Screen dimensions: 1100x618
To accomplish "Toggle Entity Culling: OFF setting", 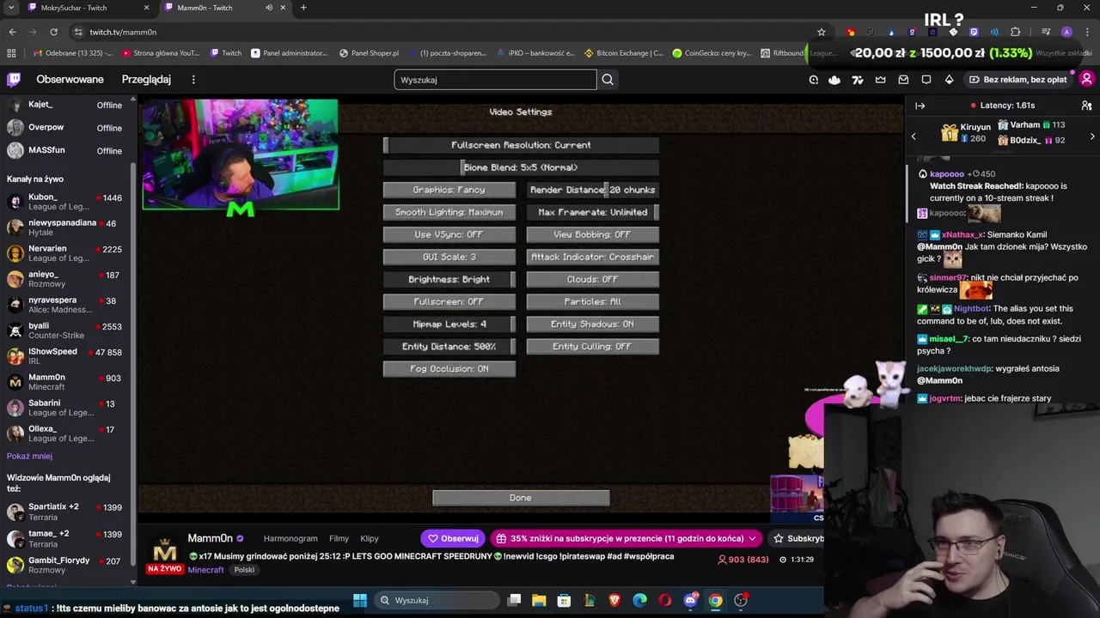I will [593, 346].
